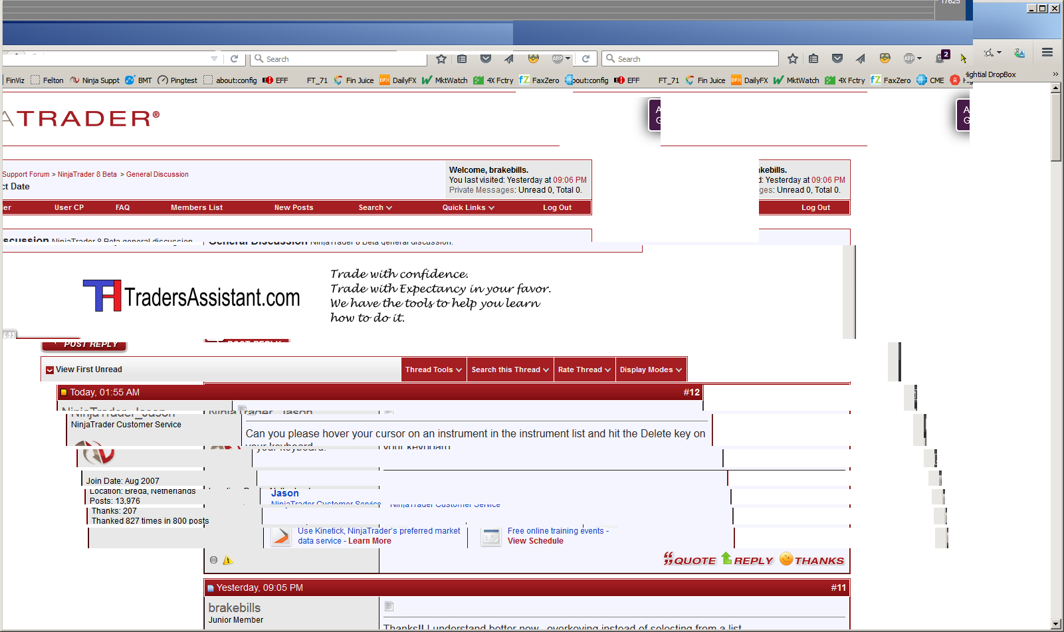Expand the Rate Thread dropdown

click(x=584, y=369)
